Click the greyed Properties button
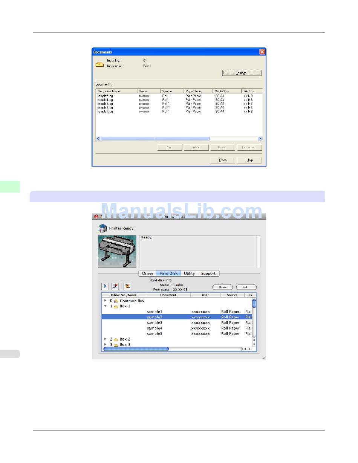Viewport: 358px width, 463px height. (249, 147)
